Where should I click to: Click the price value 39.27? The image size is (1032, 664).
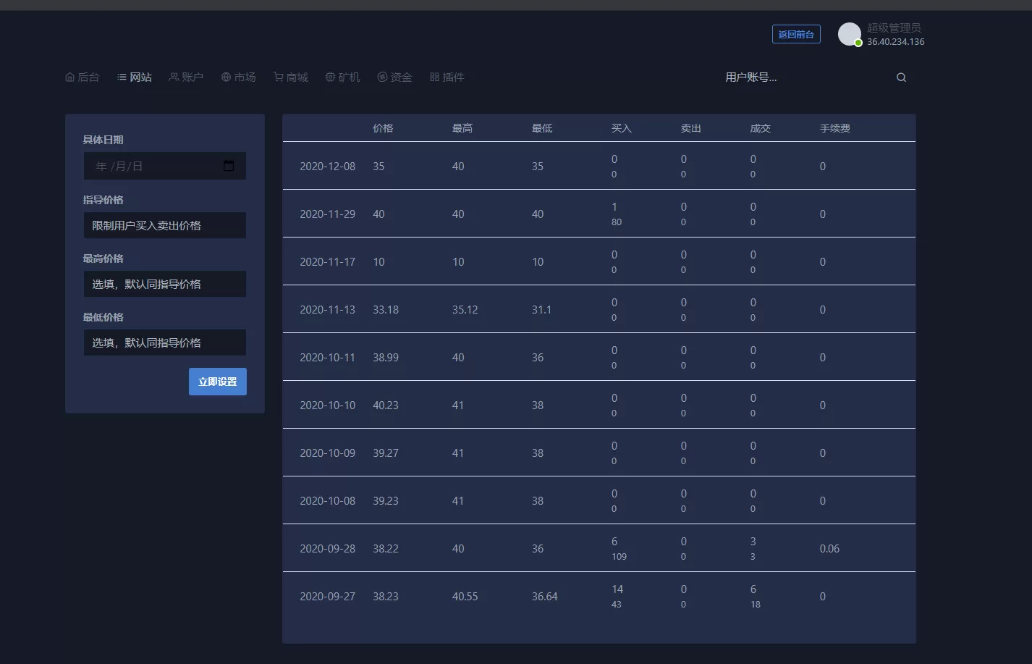pyautogui.click(x=386, y=453)
